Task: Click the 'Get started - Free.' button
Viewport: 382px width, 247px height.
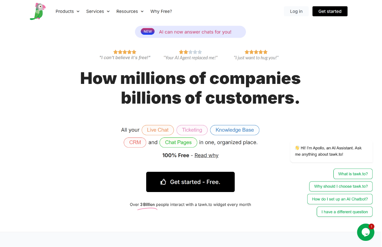Action: pyautogui.click(x=190, y=182)
